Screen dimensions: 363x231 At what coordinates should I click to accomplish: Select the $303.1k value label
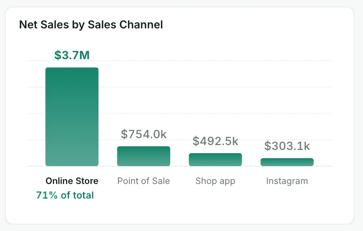(287, 146)
